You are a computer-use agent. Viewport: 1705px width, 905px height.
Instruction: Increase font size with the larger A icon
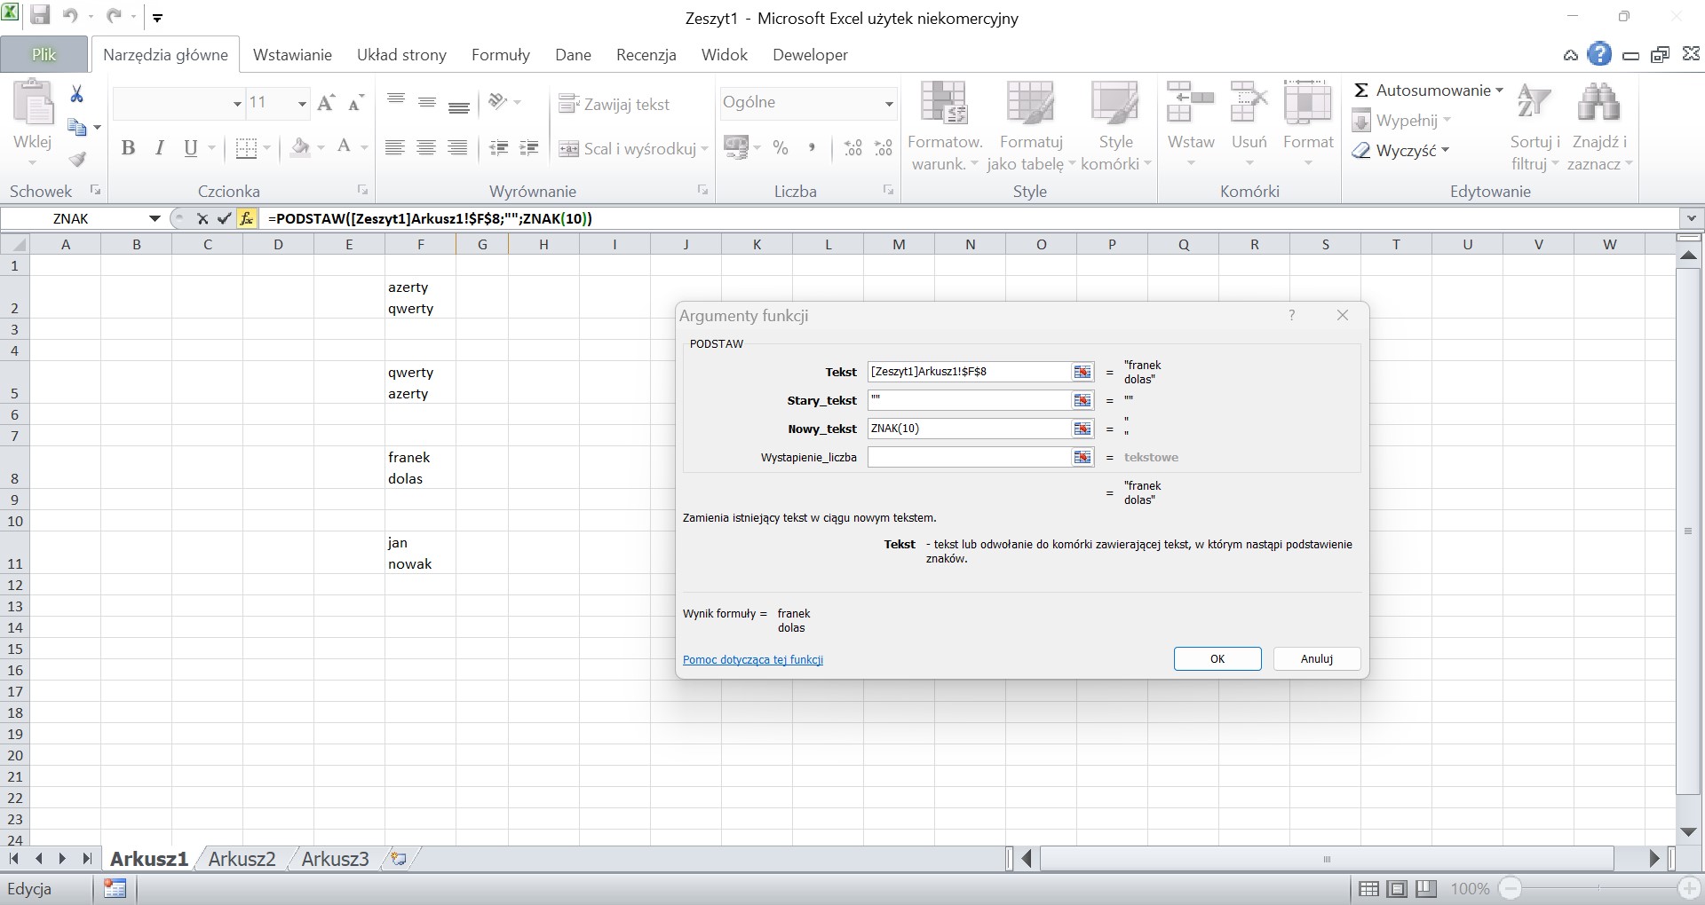click(326, 103)
